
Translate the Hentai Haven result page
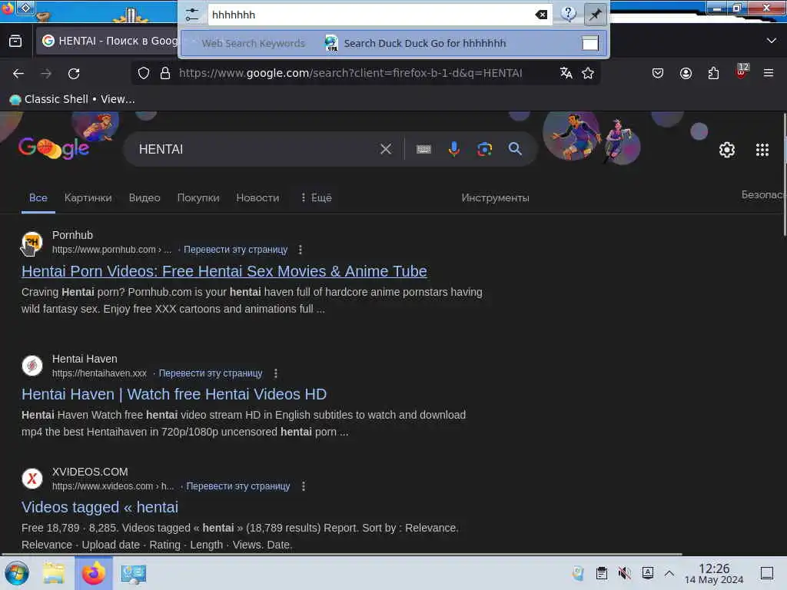(211, 373)
